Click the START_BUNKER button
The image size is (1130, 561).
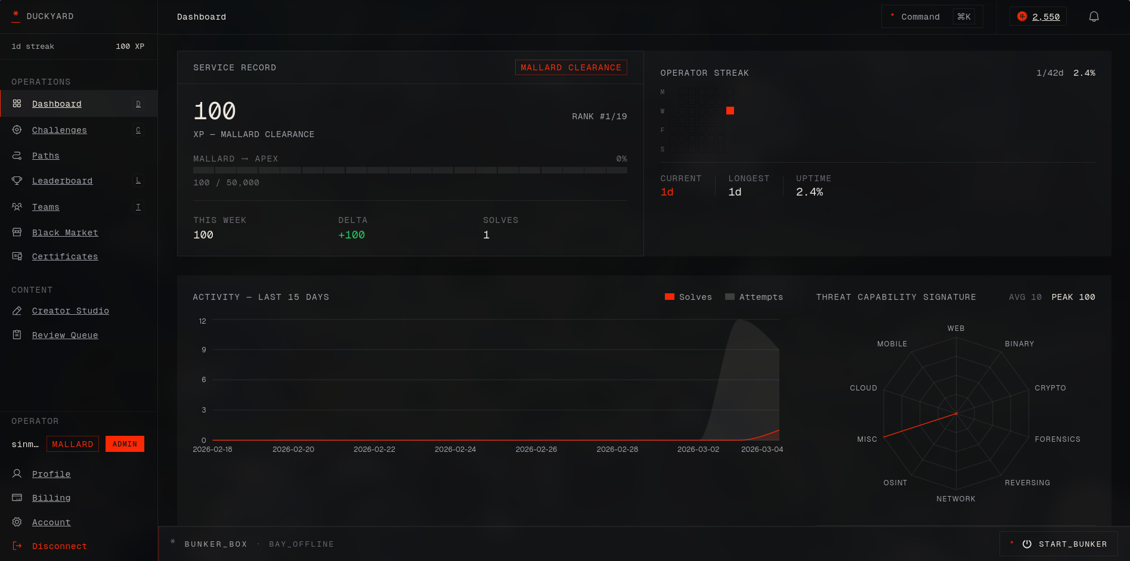click(1059, 544)
